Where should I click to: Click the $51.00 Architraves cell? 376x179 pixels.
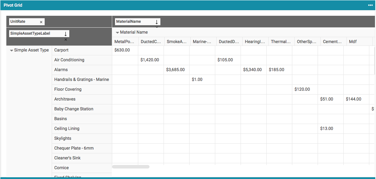click(x=331, y=99)
